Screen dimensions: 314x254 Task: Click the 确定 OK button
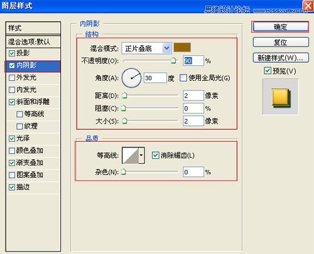tap(281, 27)
